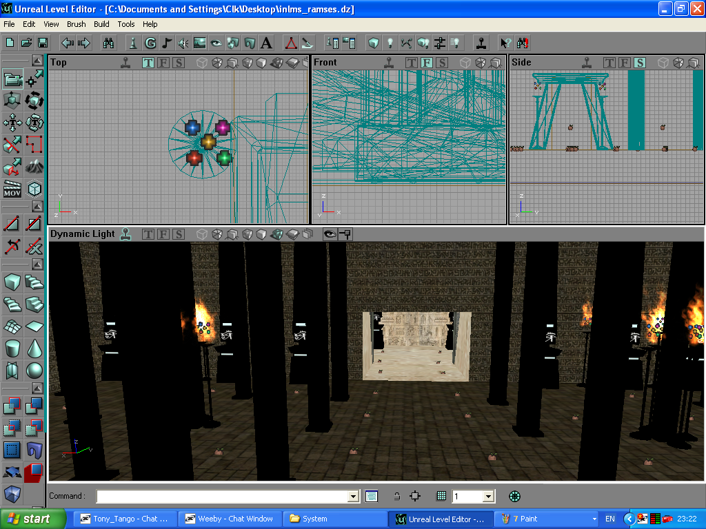The image size is (706, 529).
Task: Open the Texture Browser picture icon
Action: pyautogui.click(x=200, y=43)
